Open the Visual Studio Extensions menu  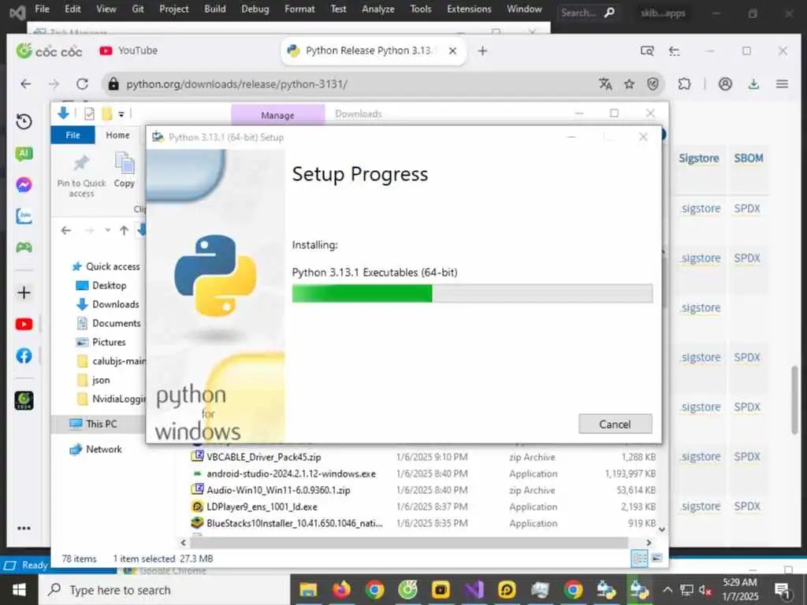coord(469,9)
